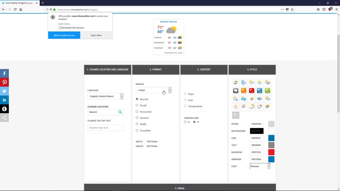Open the Font dropdown showing Roboto
This screenshot has width=340, height=191.
point(260,166)
